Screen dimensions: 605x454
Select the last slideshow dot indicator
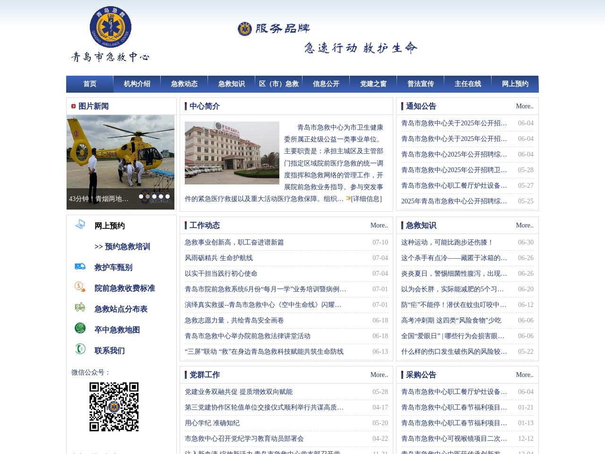(167, 196)
